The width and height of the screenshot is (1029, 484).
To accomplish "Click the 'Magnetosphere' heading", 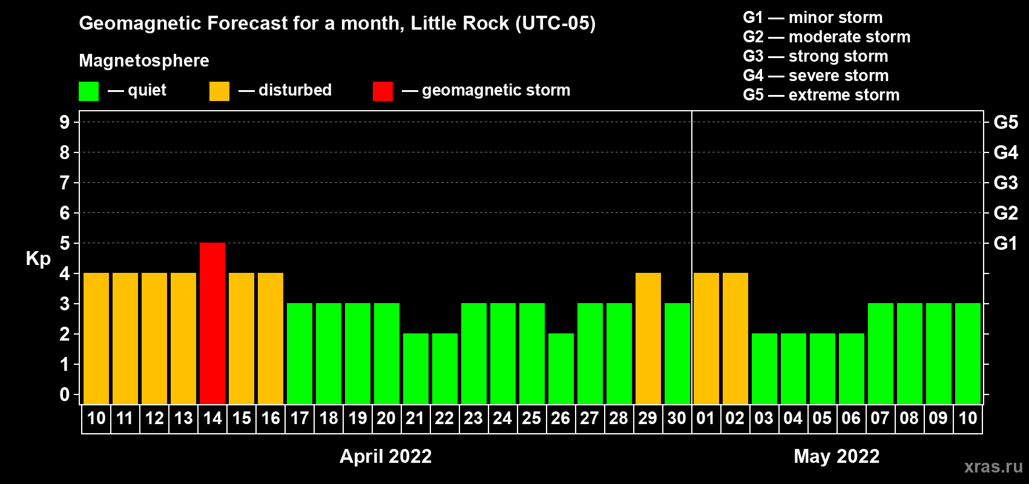I will pos(144,61).
